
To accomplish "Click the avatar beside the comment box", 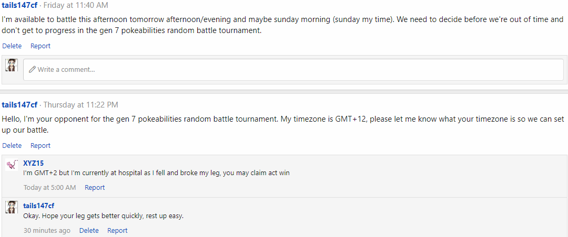I will tap(12, 65).
